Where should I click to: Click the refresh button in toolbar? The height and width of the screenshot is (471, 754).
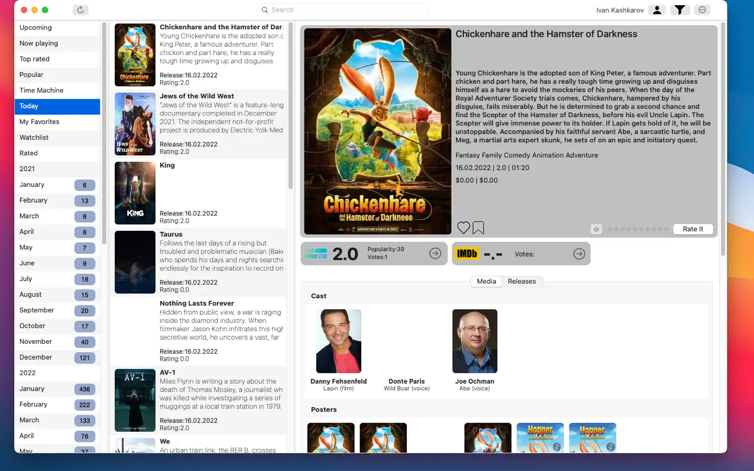click(x=80, y=10)
